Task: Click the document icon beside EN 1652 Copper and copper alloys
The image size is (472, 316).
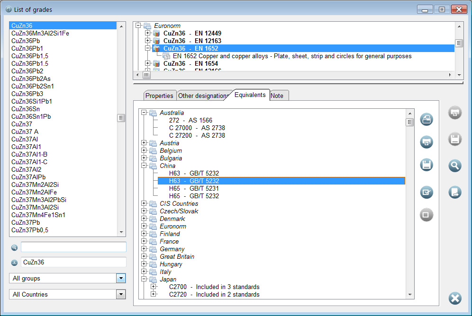Action: [x=166, y=56]
